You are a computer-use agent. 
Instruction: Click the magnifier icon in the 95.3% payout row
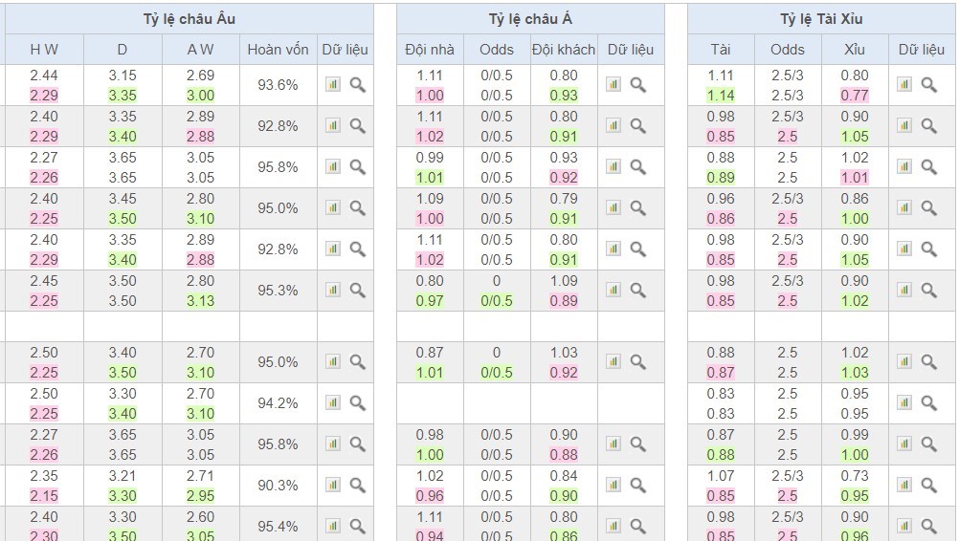[357, 290]
